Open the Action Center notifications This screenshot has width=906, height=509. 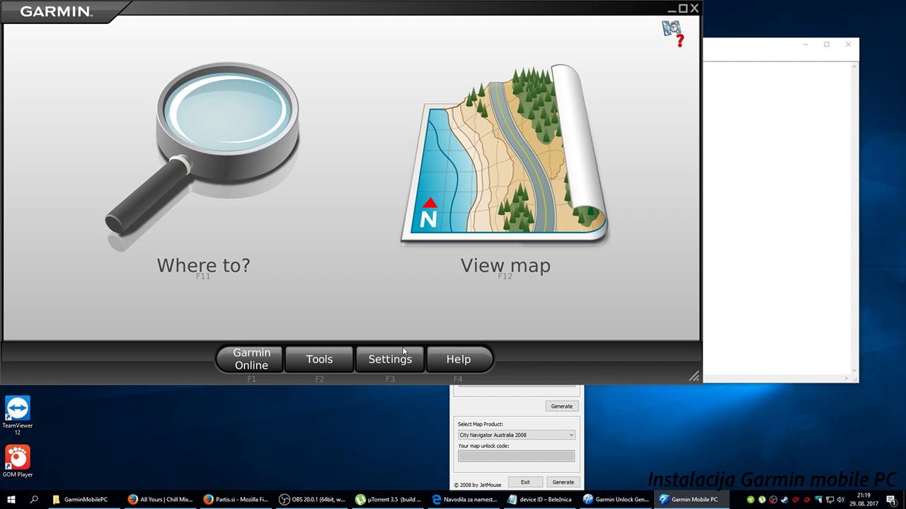tap(893, 500)
